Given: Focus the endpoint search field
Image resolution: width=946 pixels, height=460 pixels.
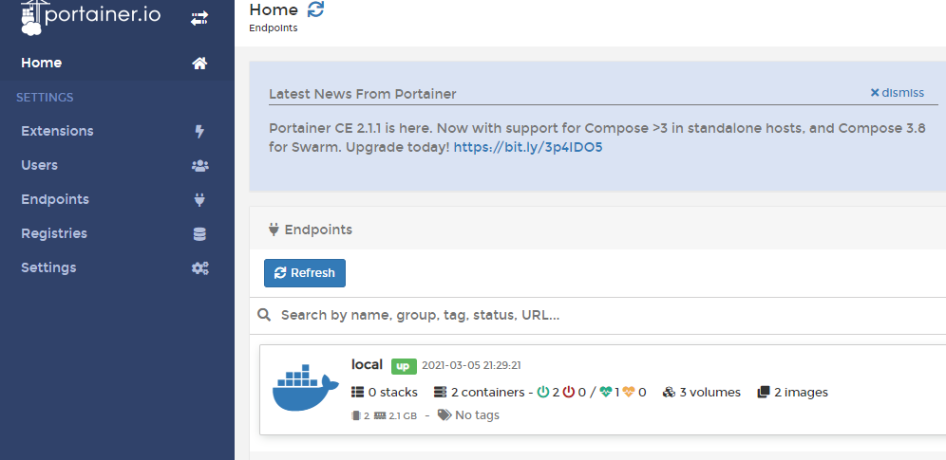Looking at the screenshot, I should (610, 315).
